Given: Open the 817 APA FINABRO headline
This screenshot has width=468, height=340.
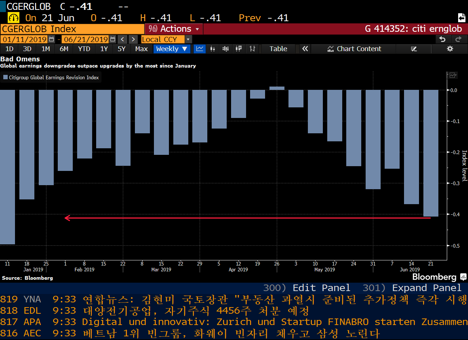Looking at the screenshot, I should (x=234, y=322).
